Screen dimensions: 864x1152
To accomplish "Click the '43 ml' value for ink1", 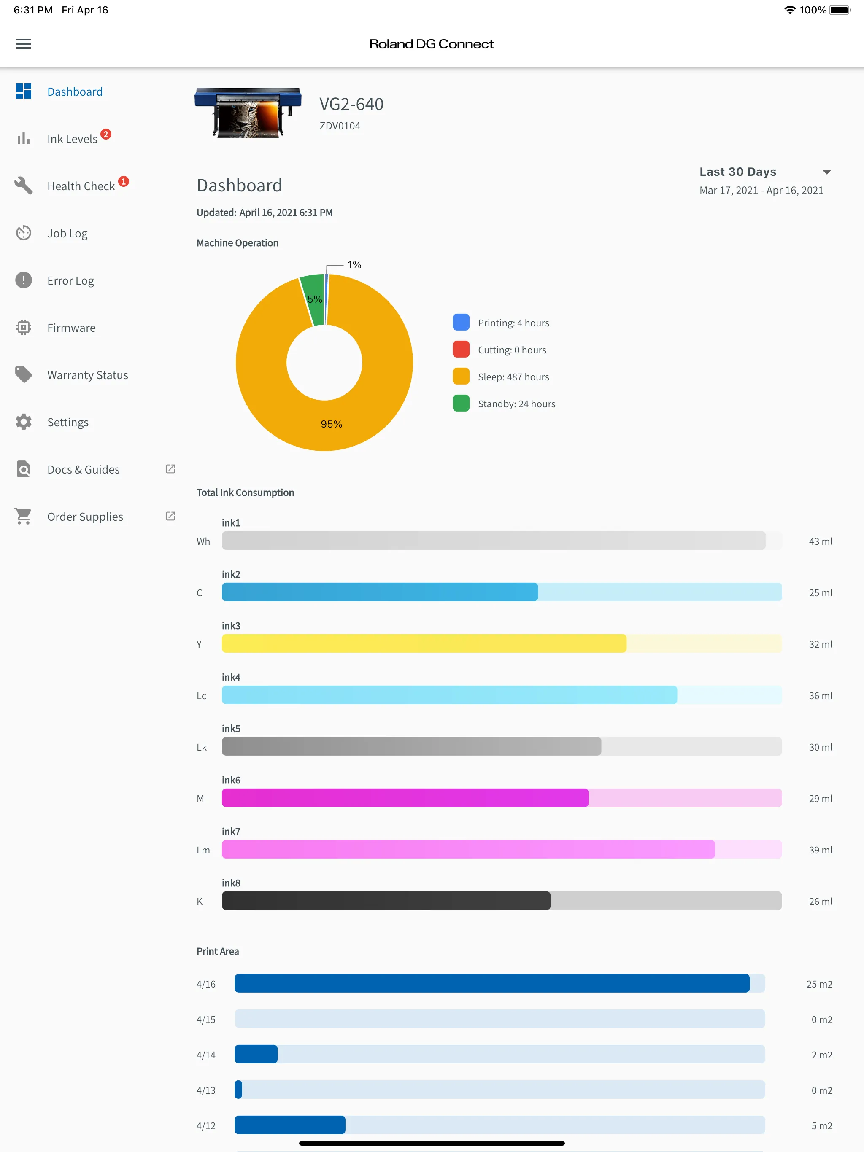I will click(x=820, y=541).
